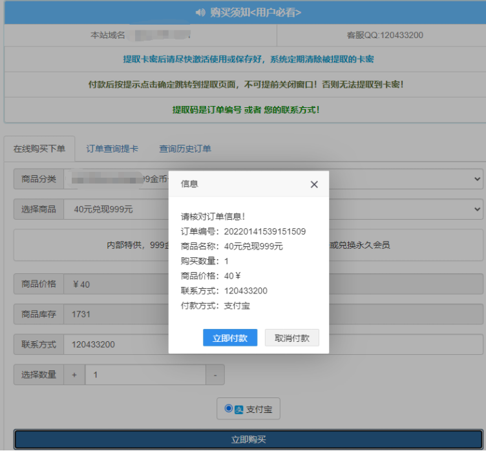Click the 取消付款 button
486x453 pixels.
[x=292, y=338]
